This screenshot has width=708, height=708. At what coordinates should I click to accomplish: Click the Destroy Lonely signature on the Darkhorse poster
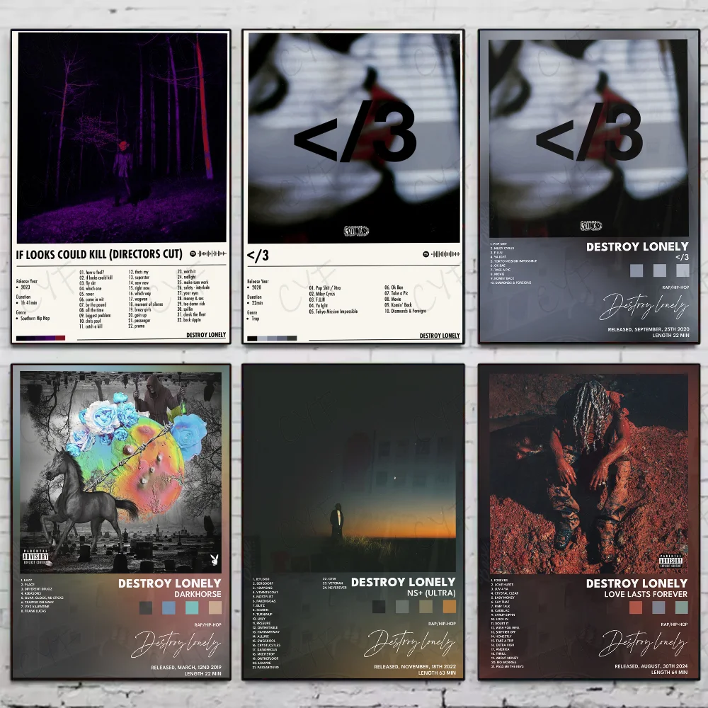click(176, 644)
